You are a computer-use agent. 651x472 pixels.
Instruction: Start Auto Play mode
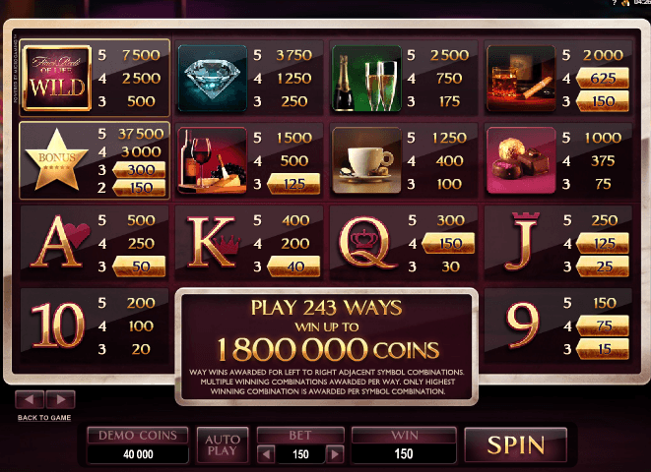[223, 445]
